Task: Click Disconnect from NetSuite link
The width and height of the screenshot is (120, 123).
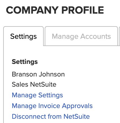Action: click(51, 117)
